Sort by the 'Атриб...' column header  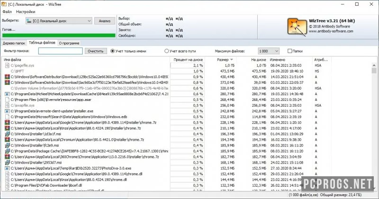click(322, 60)
